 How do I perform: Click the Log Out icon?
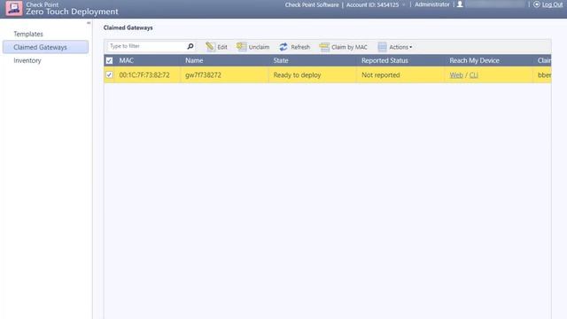click(537, 4)
